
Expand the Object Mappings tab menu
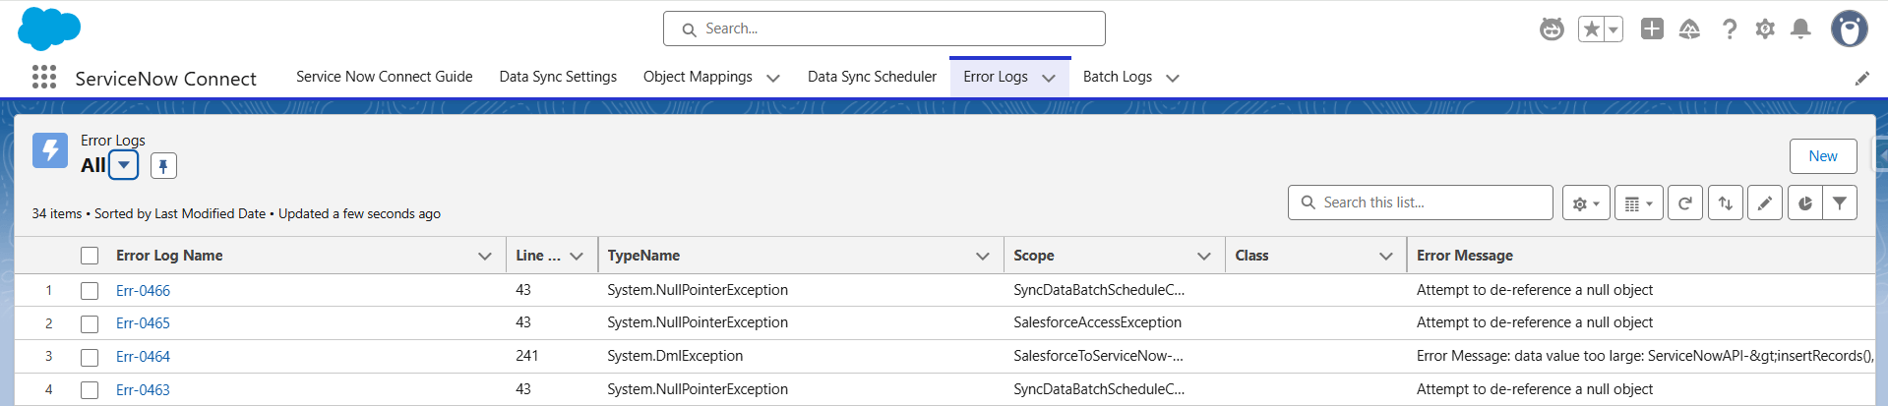pyautogui.click(x=773, y=78)
